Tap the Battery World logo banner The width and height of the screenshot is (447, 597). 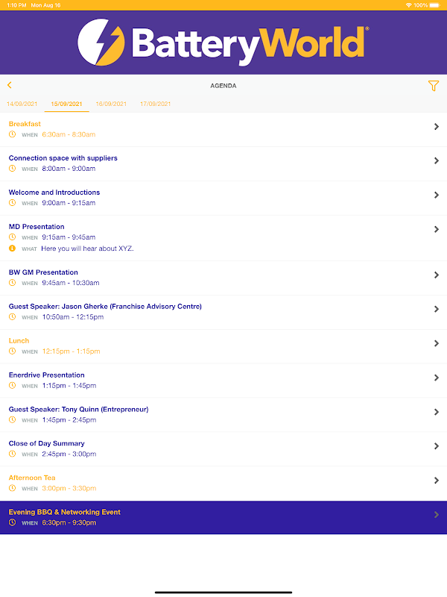point(223,43)
